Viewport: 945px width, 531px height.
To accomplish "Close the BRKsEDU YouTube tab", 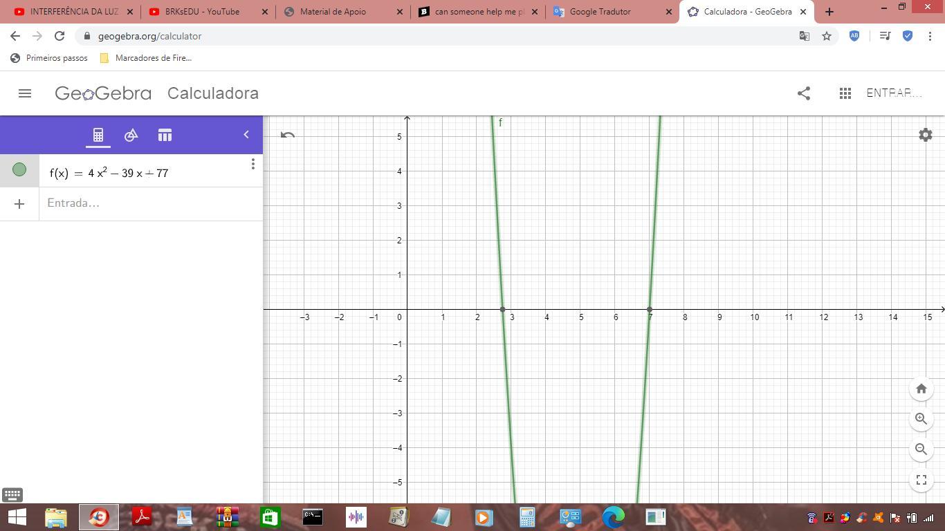I will (266, 12).
